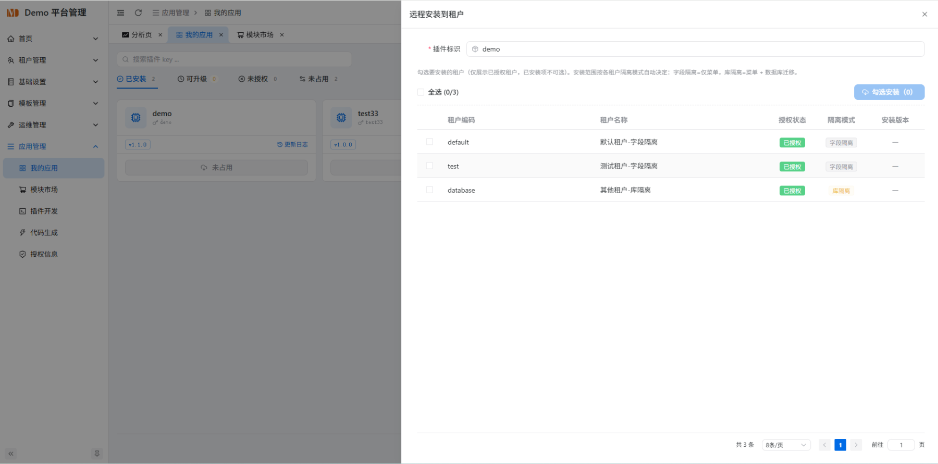
Task: Select the 未授权 filter tab
Action: pos(257,79)
